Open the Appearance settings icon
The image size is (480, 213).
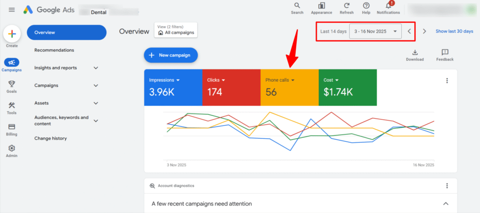click(x=322, y=6)
